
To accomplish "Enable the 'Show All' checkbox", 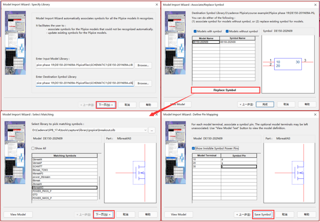I will [33, 148].
